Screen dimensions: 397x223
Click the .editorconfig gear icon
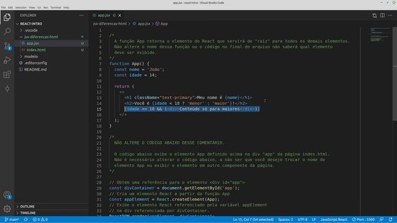[x=21, y=63]
